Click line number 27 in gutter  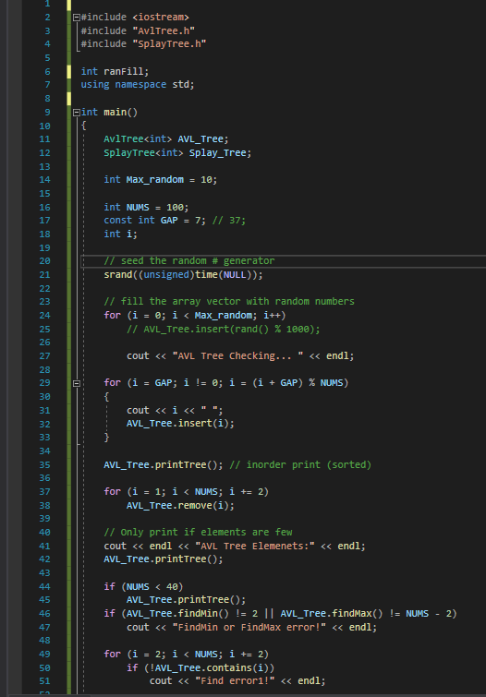coord(44,355)
